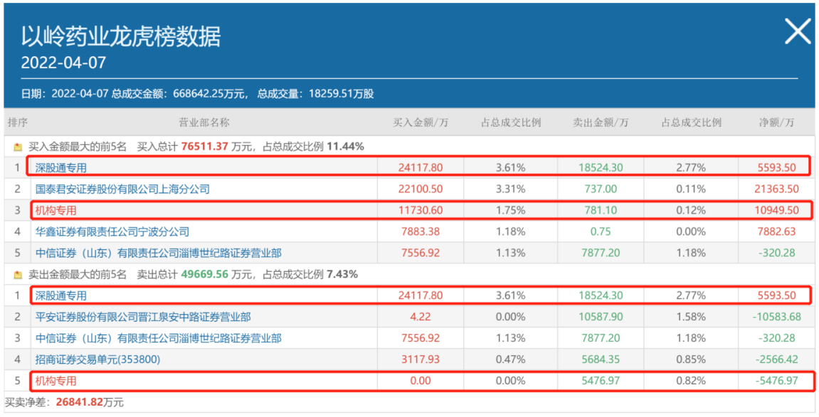
Task: Select net amount -2566.42
Action: click(x=776, y=359)
